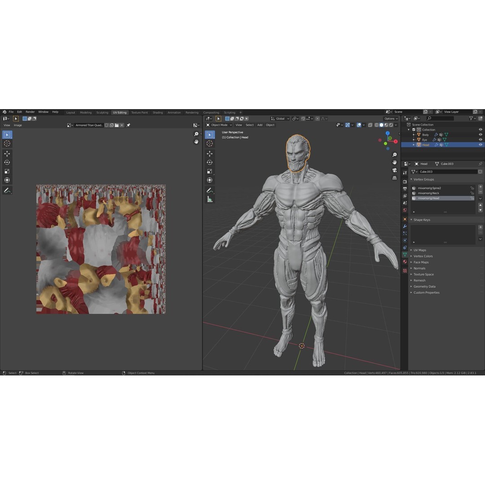The width and height of the screenshot is (485, 485).
Task: Click the Blender logo menu icon
Action: tap(4, 112)
